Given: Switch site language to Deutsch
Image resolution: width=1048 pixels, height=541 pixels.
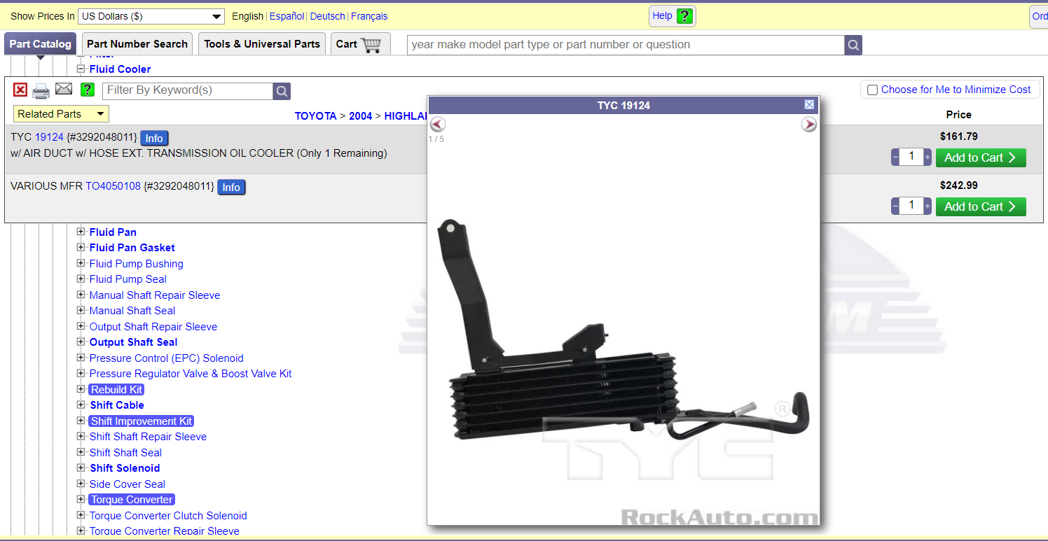Looking at the screenshot, I should [328, 16].
